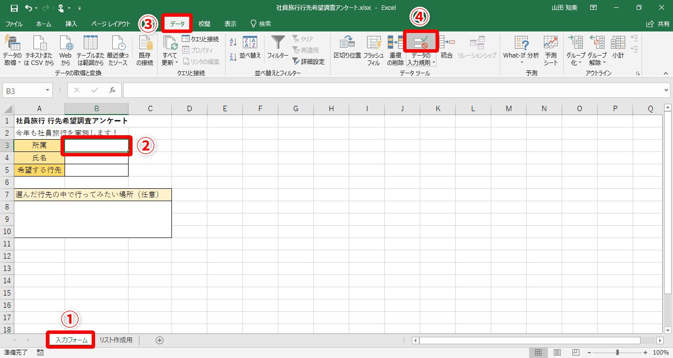Open advanced filter settings (詳細設定)
673x358 pixels.
click(308, 61)
